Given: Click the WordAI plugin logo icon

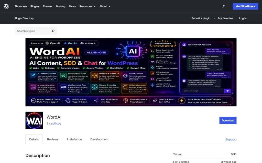Looking at the screenshot, I should tap(34, 120).
